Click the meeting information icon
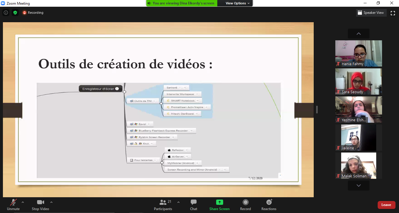The image size is (399, 213). pyautogui.click(x=6, y=13)
